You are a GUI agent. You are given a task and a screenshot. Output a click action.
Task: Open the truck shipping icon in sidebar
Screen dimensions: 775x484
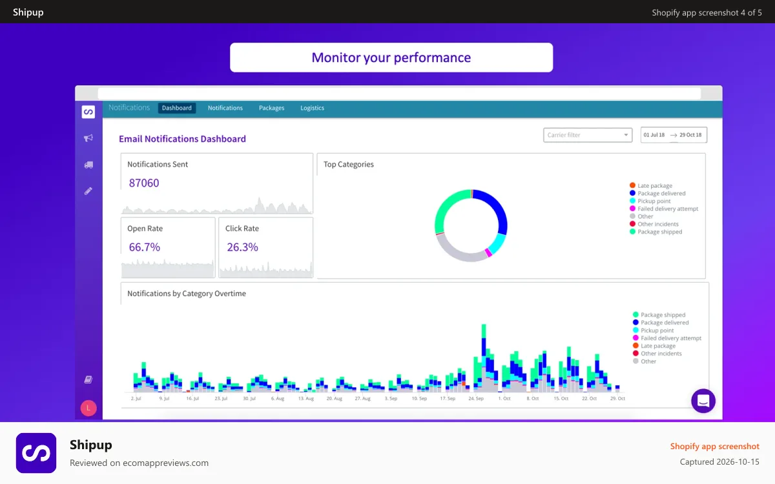[x=88, y=165]
